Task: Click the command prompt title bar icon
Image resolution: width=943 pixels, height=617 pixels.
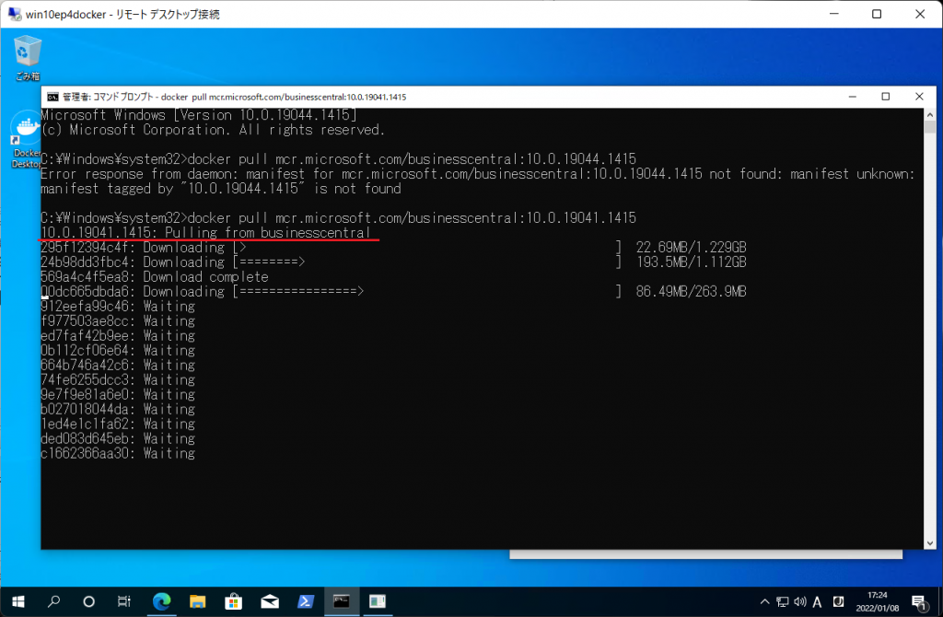Action: (52, 97)
